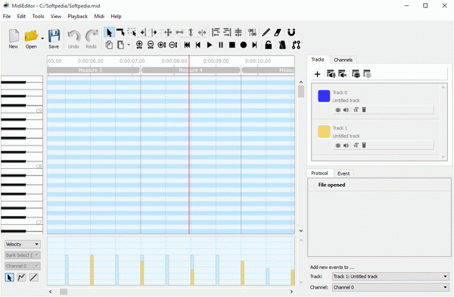
Task: Toggle the magnet snap tool
Action: pyautogui.click(x=291, y=33)
